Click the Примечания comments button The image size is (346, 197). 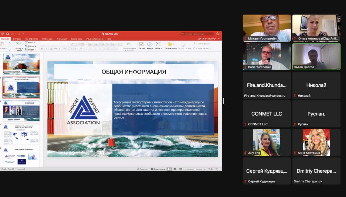158,169
